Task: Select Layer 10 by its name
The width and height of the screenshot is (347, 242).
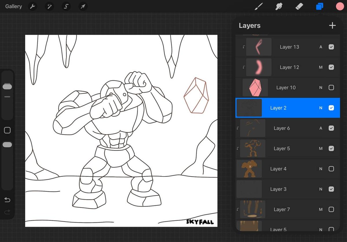Action: [286, 88]
